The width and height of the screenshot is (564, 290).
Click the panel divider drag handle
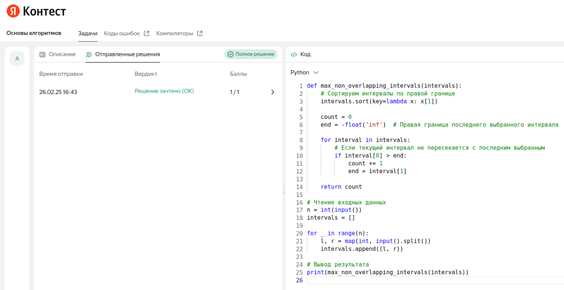pos(284,189)
